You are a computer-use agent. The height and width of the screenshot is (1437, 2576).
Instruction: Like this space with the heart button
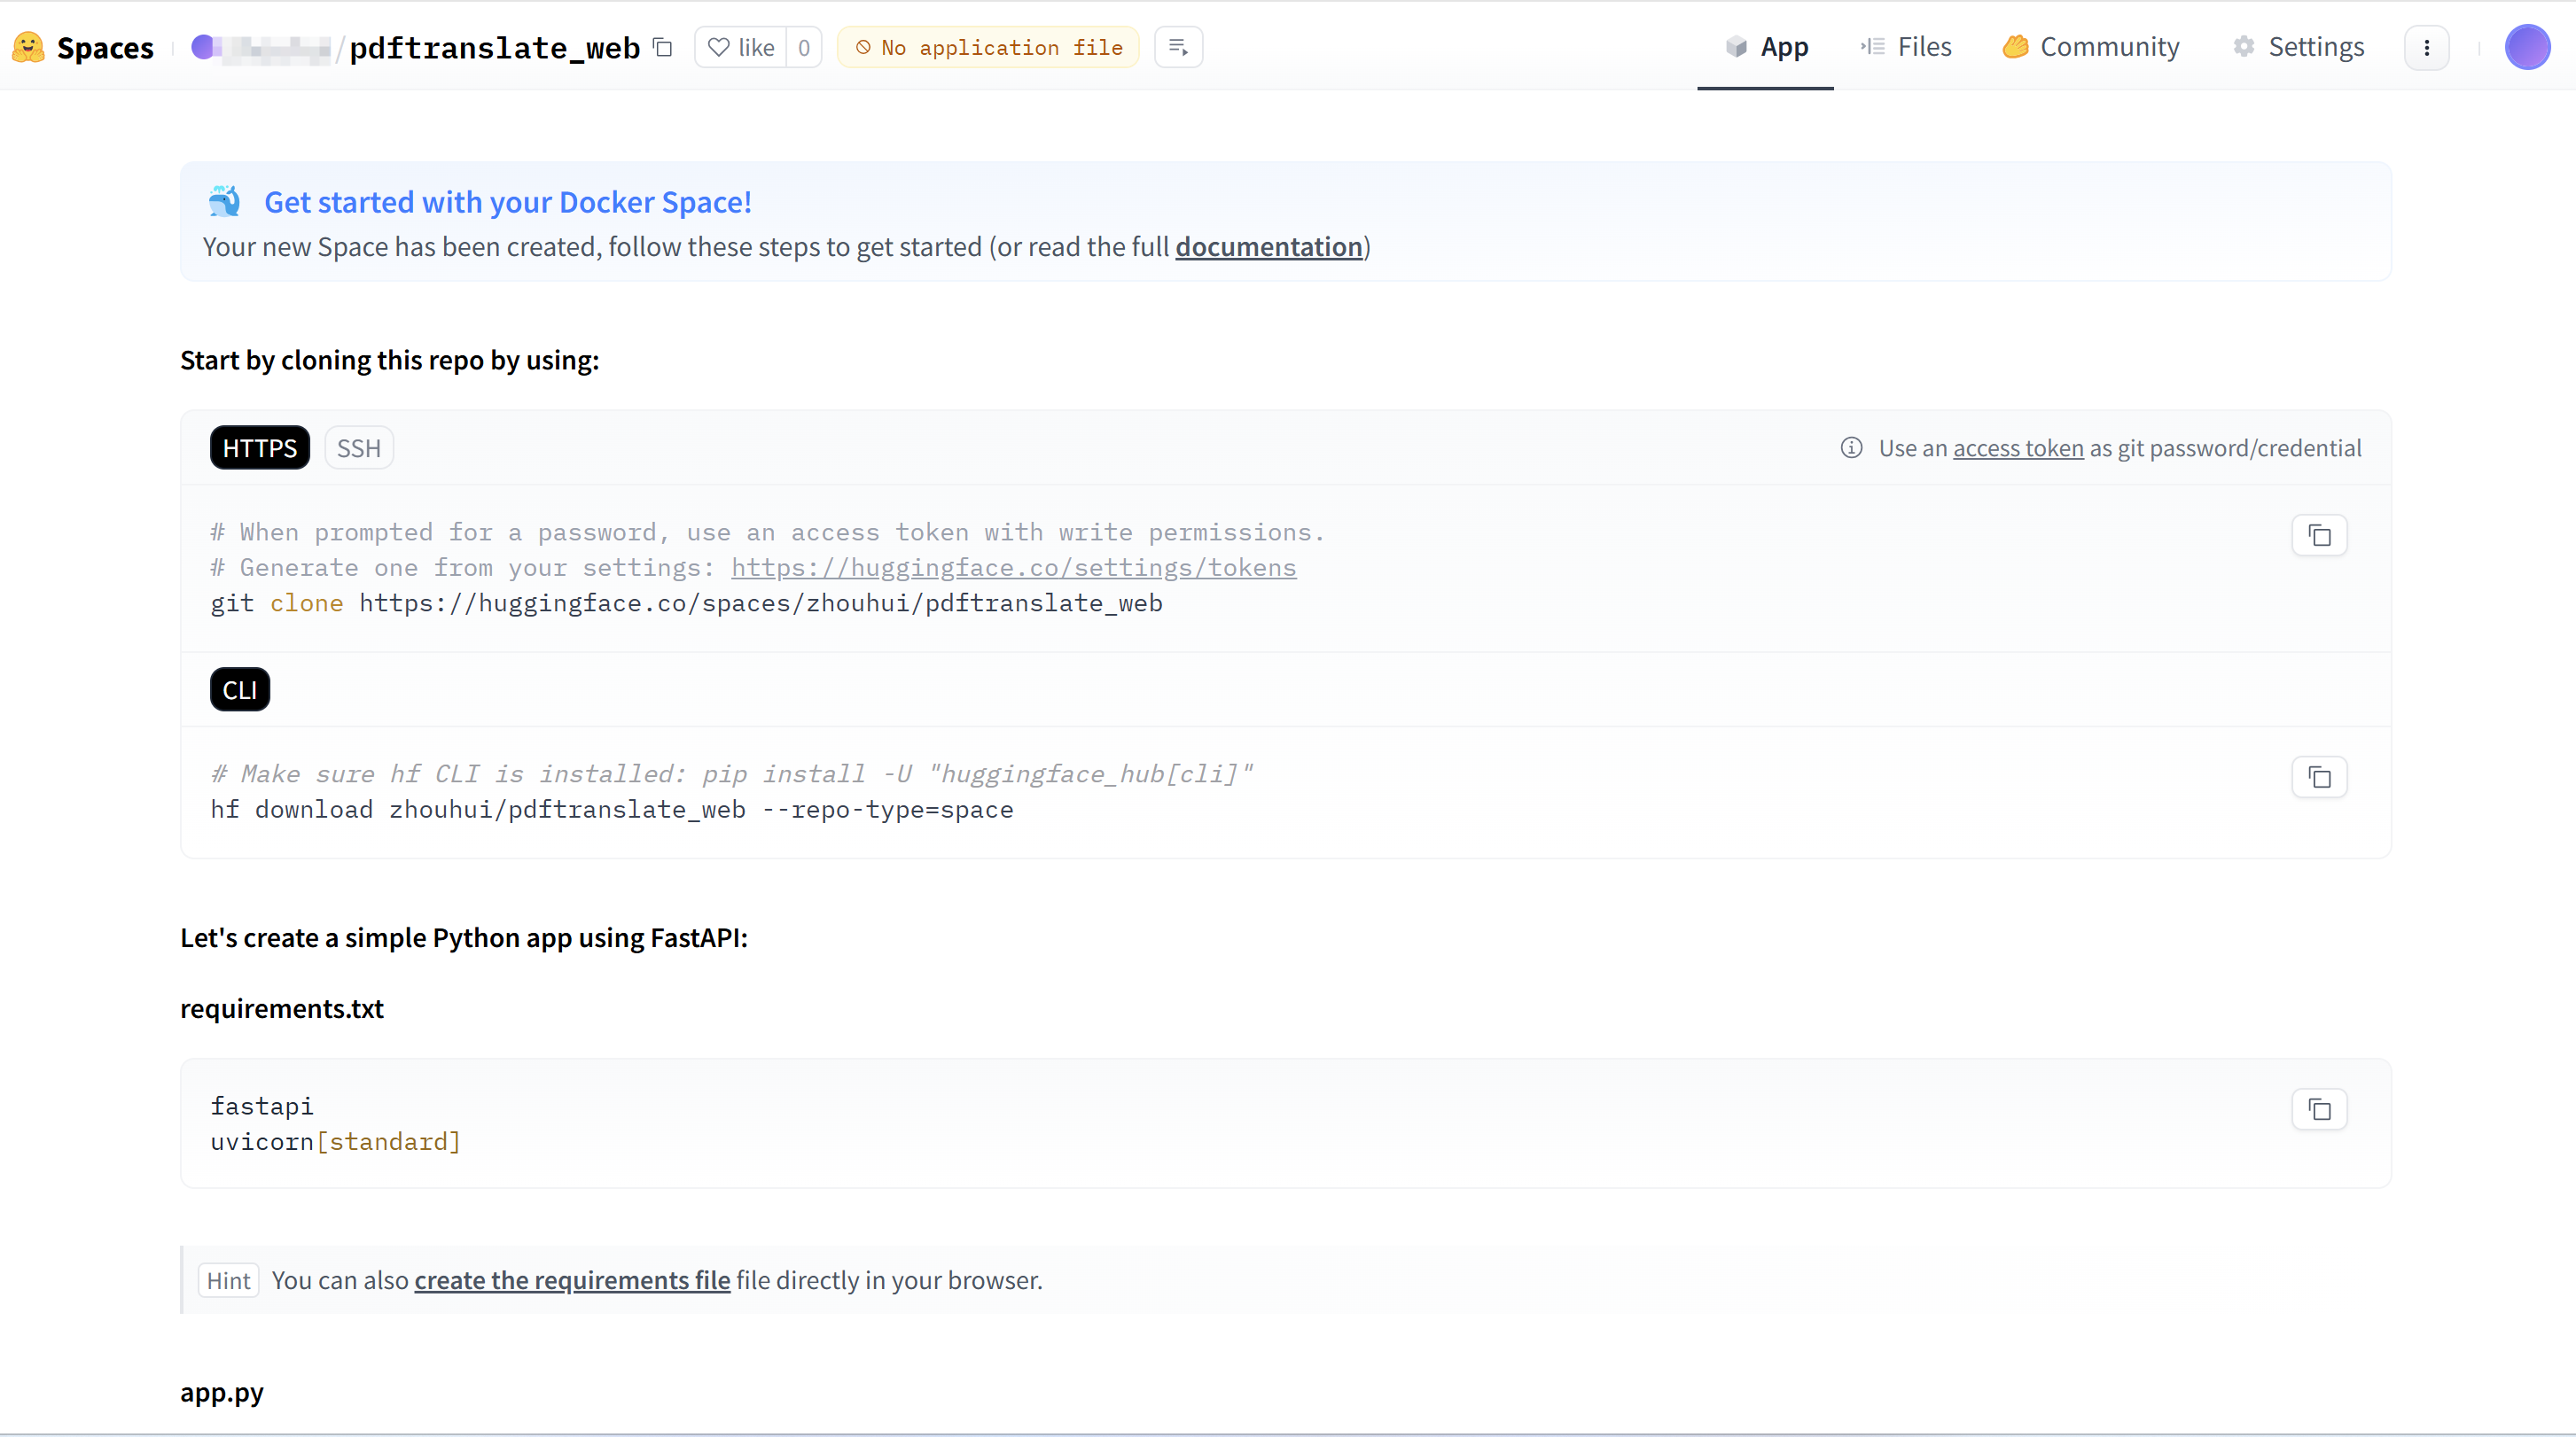coord(741,47)
